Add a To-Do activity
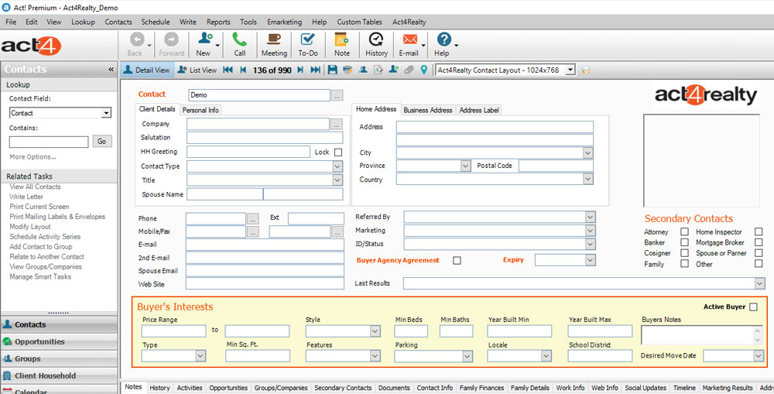The width and height of the screenshot is (774, 394). [x=307, y=44]
